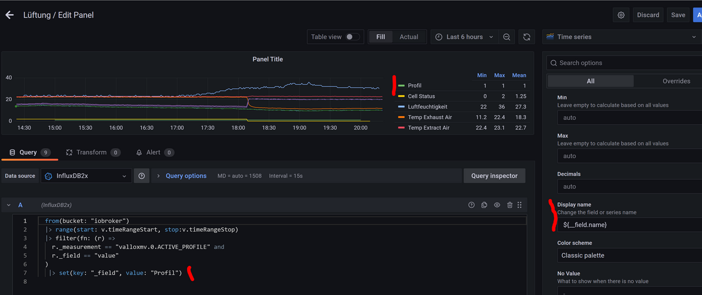702x295 pixels.
Task: Open the InfluxDB2x data source dropdown
Action: click(x=86, y=176)
